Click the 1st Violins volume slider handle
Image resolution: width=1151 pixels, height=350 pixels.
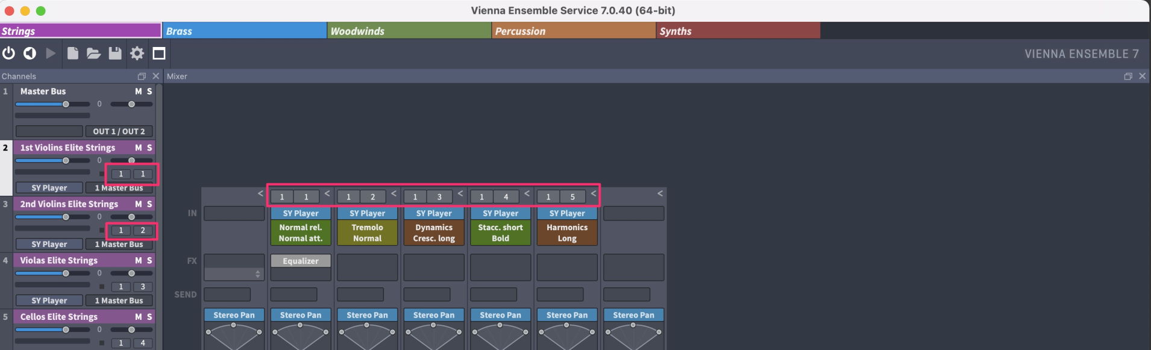(x=66, y=161)
